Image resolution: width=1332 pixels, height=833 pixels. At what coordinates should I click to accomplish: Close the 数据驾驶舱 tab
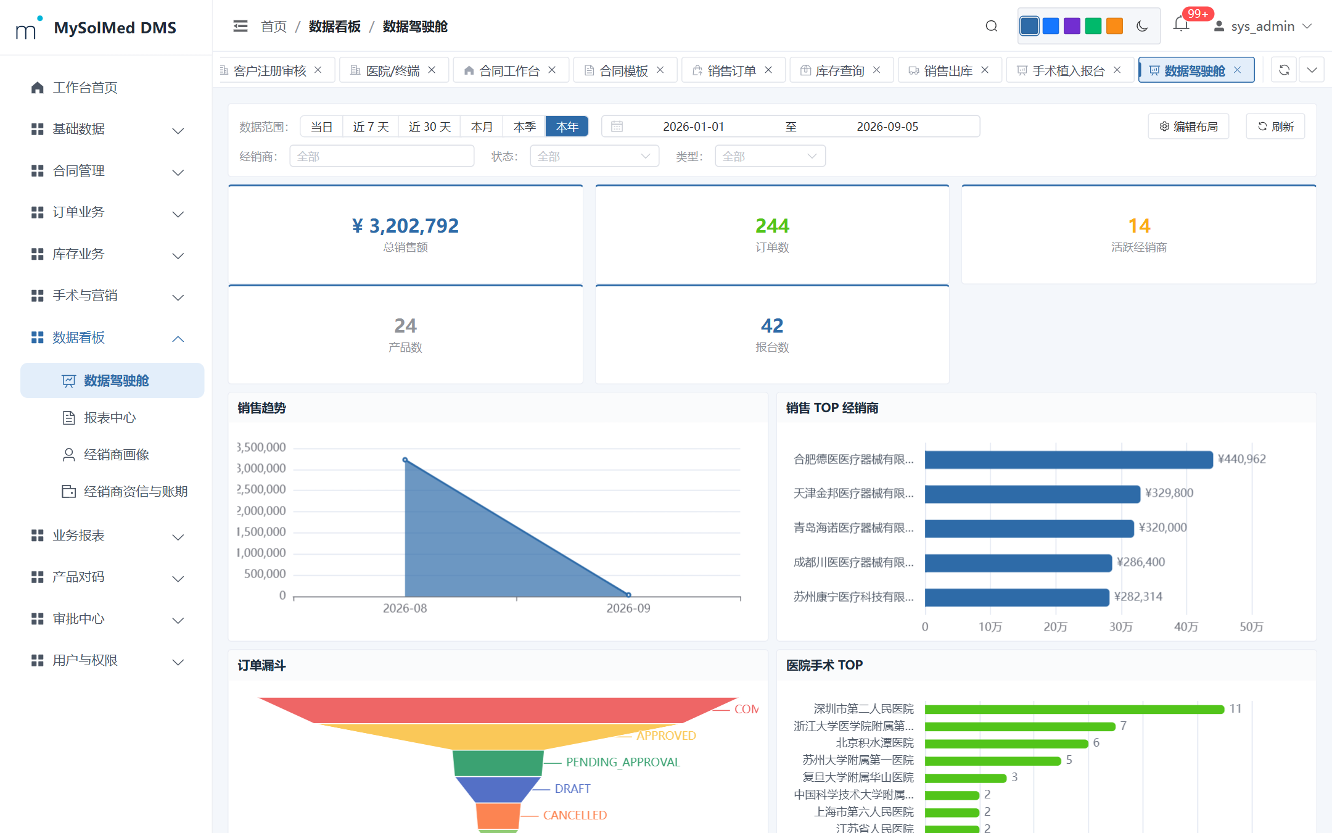1237,70
